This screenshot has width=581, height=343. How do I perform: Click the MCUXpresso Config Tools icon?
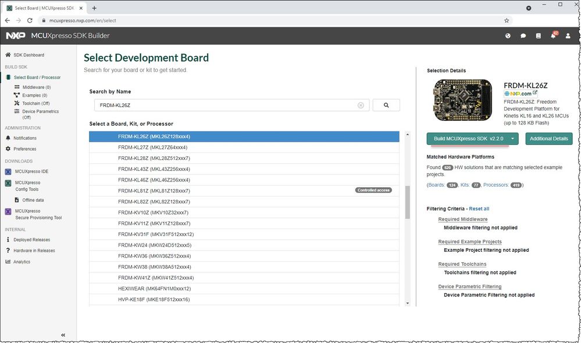8,183
